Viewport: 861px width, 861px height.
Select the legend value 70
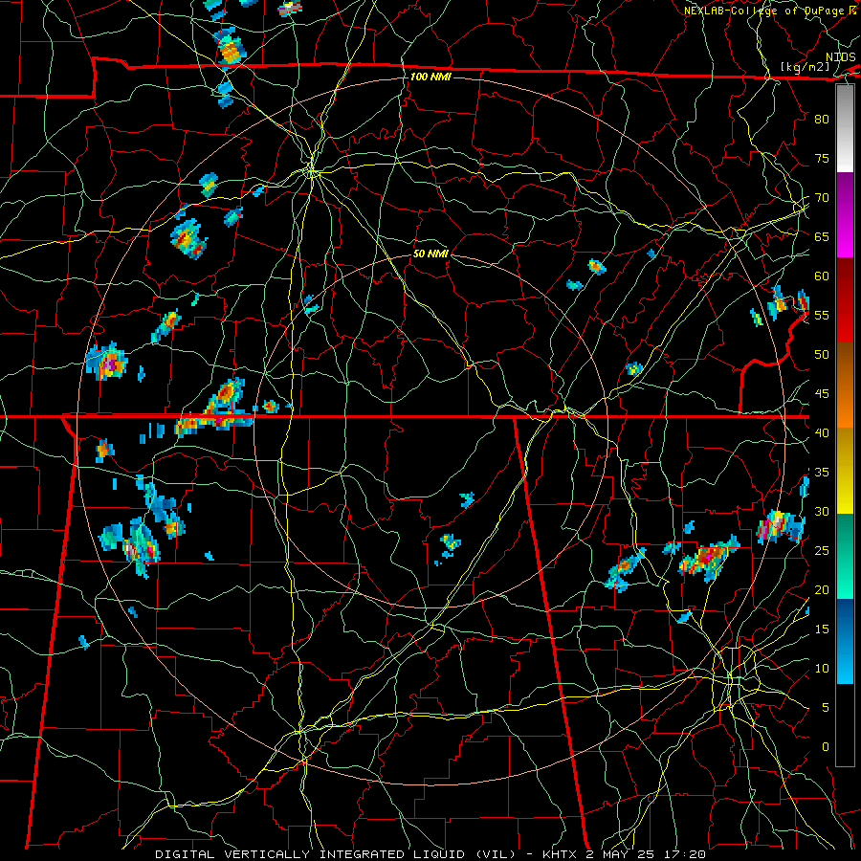(x=822, y=198)
